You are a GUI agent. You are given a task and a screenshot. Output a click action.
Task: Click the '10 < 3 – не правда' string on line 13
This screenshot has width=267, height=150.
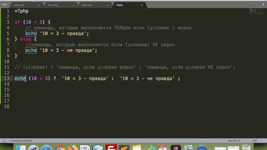(x=147, y=78)
